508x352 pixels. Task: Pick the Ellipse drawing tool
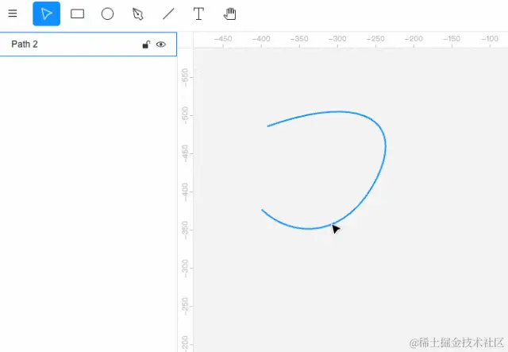point(108,14)
